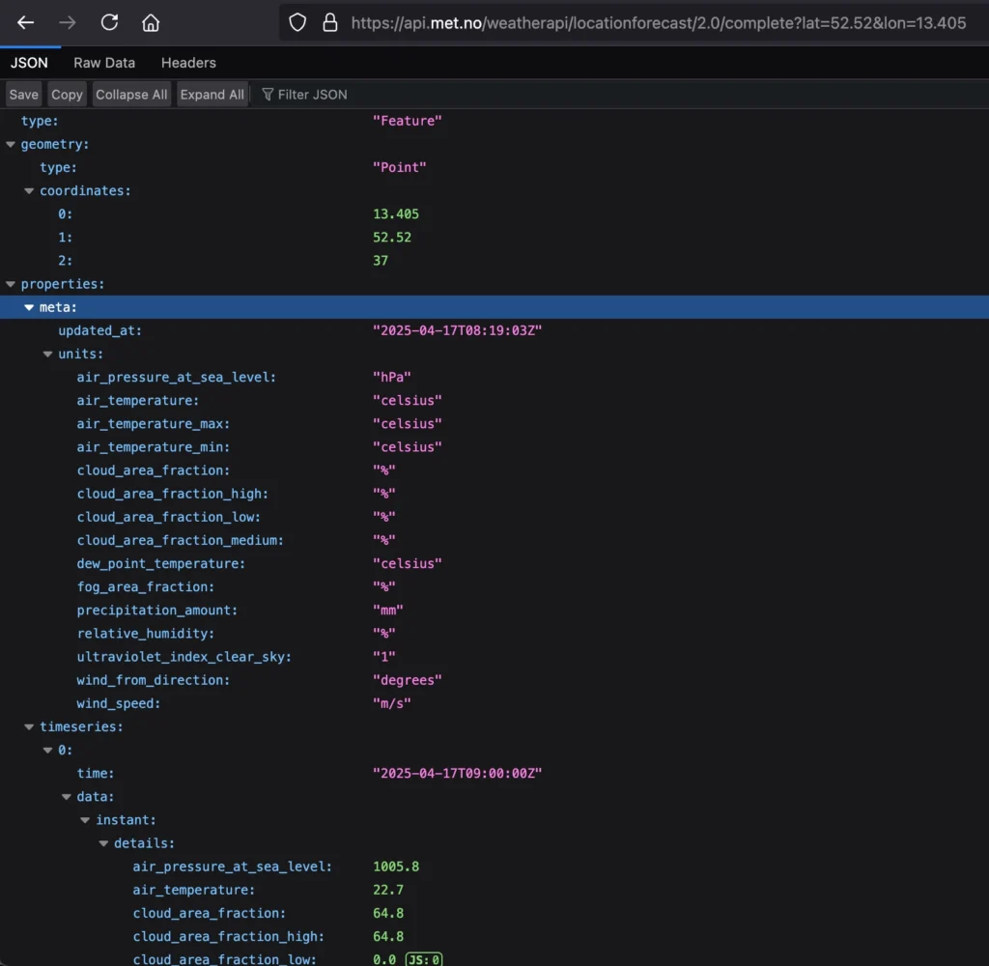Collapse the properties node
Viewport: 989px width, 966px height.
pos(12,284)
